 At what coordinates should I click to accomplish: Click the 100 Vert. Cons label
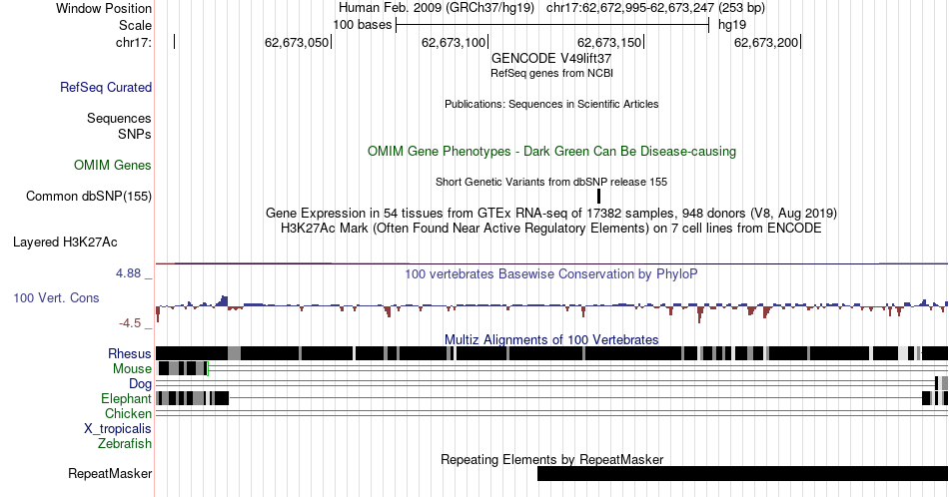tap(56, 297)
